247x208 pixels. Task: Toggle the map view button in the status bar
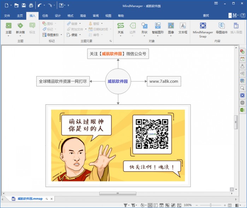[x=150, y=205]
